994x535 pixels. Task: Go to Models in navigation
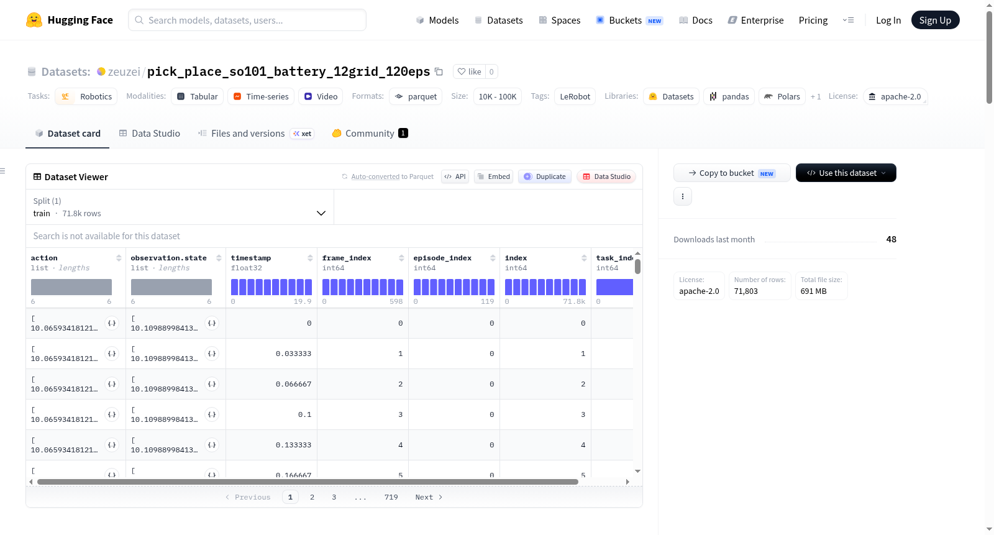pos(437,20)
